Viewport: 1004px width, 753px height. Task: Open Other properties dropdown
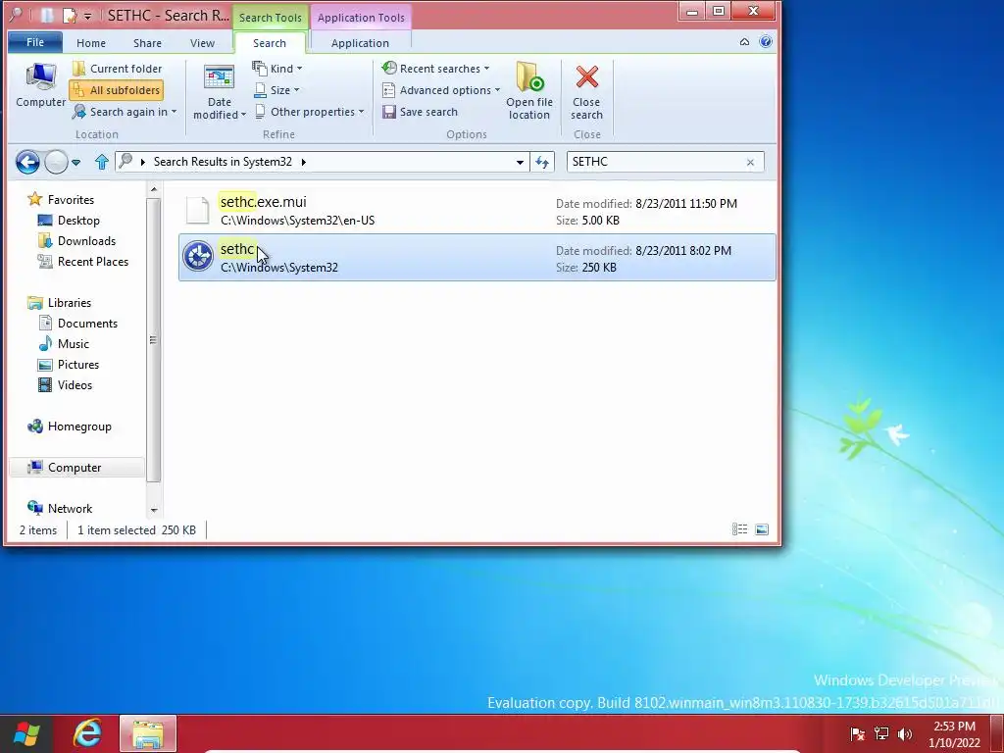tap(309, 112)
